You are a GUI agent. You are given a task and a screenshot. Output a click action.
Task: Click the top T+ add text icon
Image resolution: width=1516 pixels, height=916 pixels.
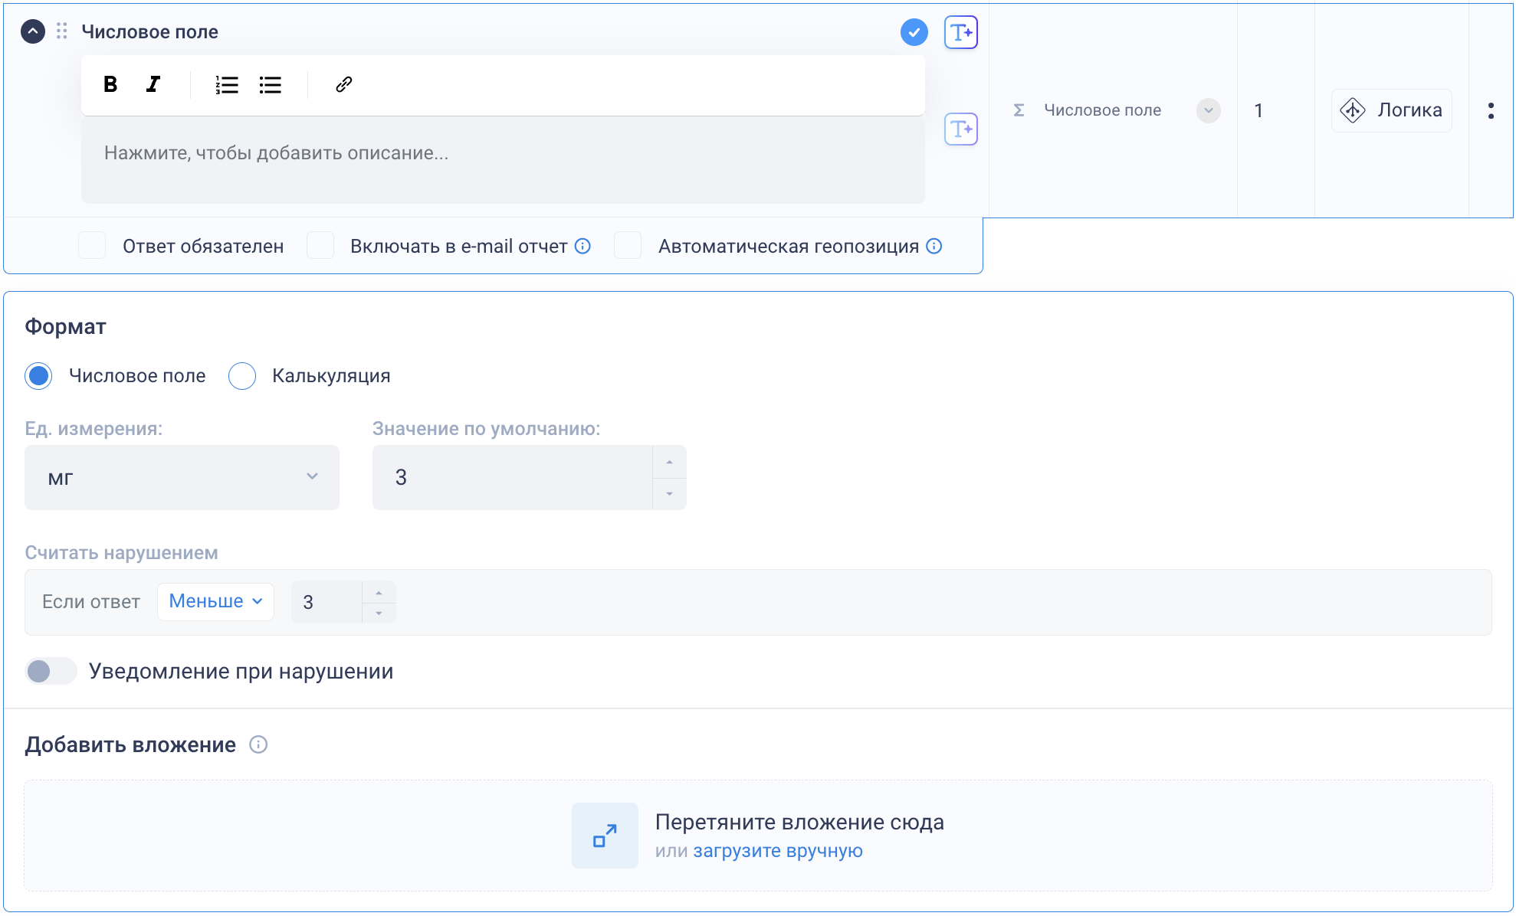pyautogui.click(x=960, y=32)
